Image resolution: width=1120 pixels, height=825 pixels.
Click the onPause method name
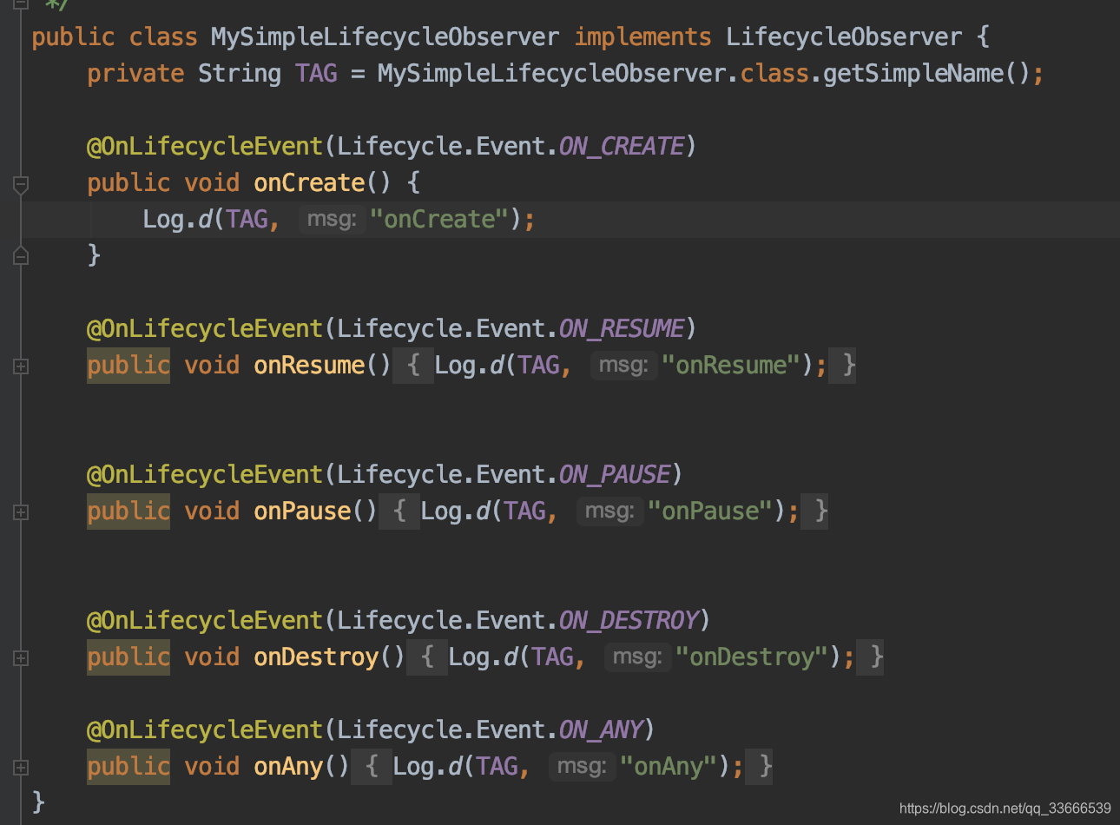coord(302,511)
